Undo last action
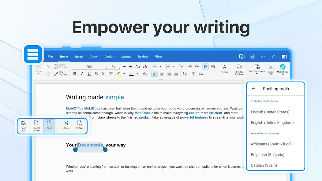 pyautogui.click(x=263, y=57)
